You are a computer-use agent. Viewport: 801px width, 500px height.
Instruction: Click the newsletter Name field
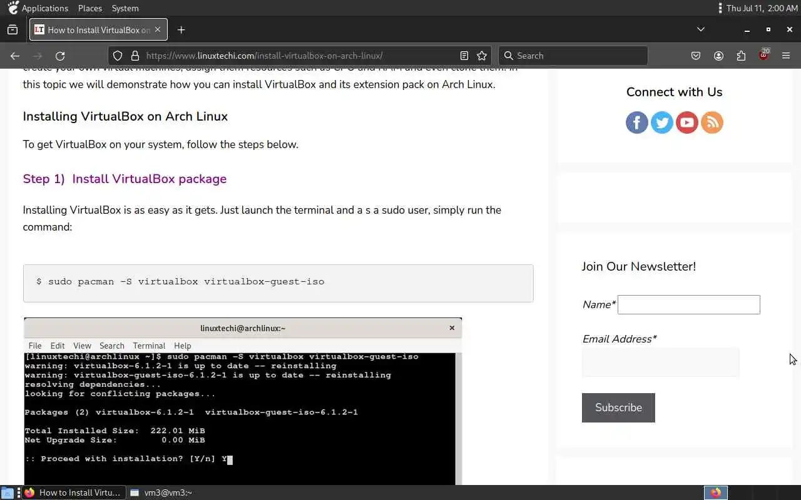(x=688, y=304)
